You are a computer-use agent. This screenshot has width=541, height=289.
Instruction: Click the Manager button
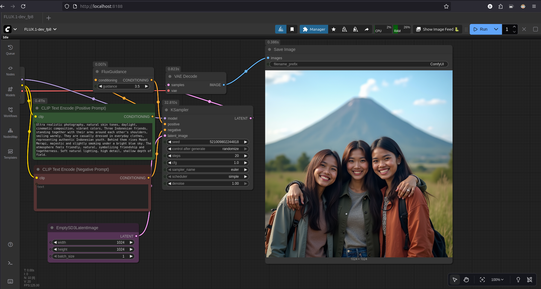click(x=314, y=29)
